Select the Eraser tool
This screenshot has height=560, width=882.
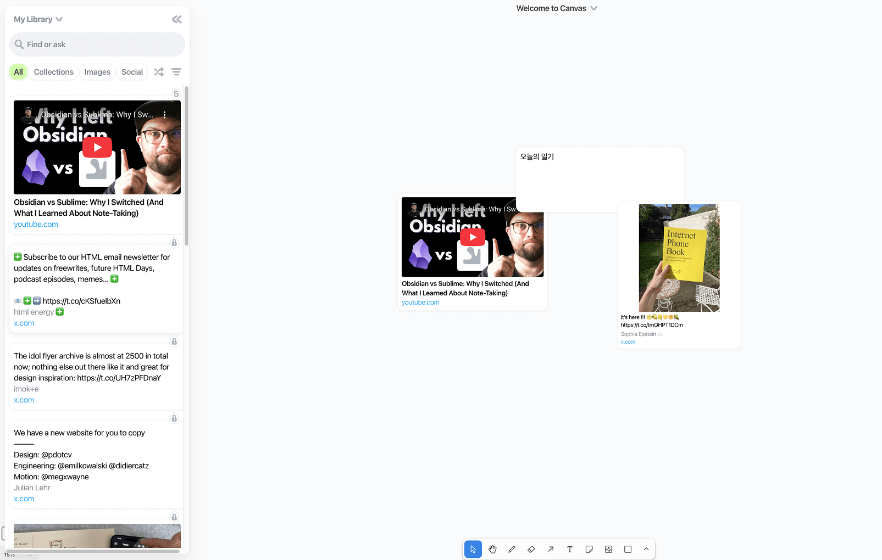point(531,549)
